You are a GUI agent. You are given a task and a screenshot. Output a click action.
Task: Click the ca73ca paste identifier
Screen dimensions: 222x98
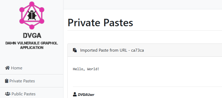137,50
